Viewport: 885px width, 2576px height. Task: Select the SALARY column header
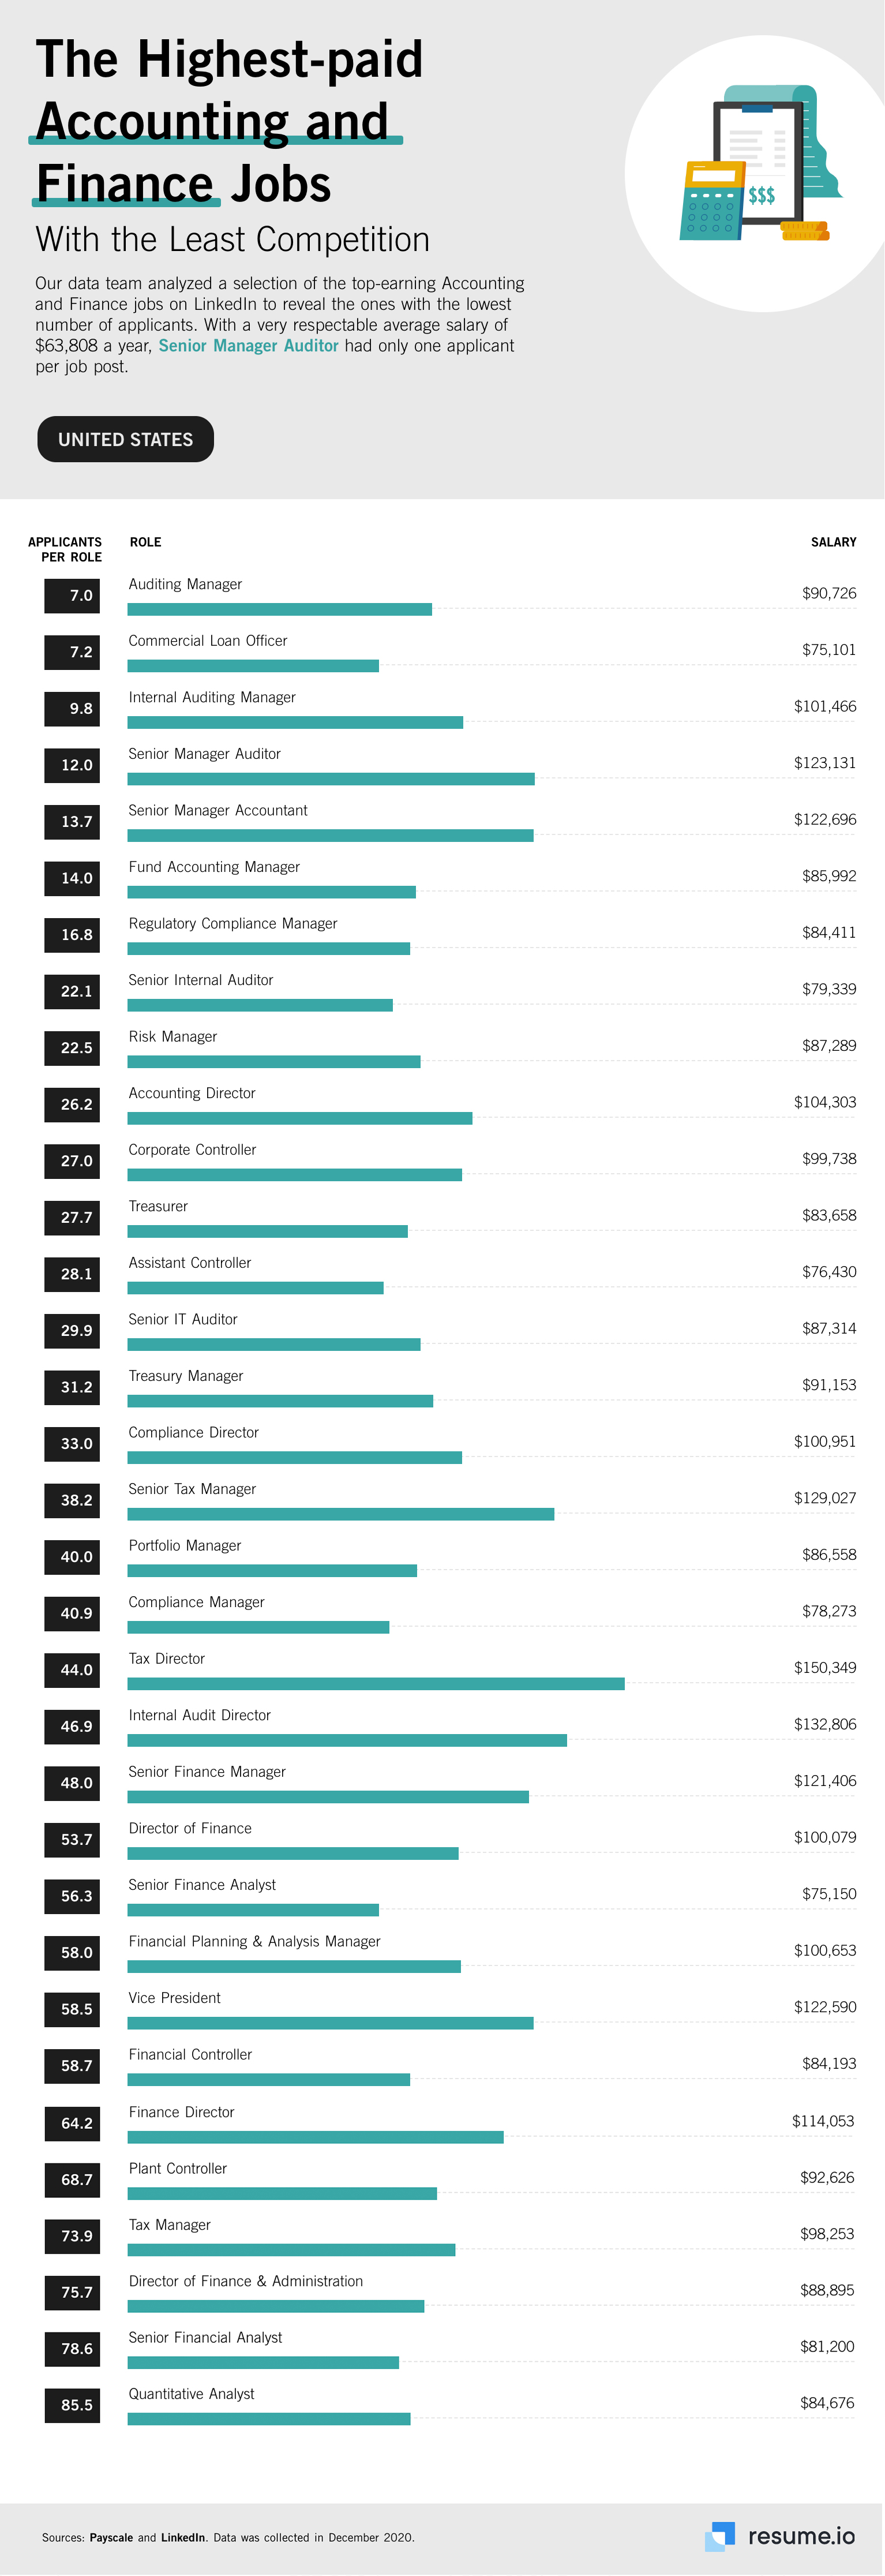click(x=833, y=542)
